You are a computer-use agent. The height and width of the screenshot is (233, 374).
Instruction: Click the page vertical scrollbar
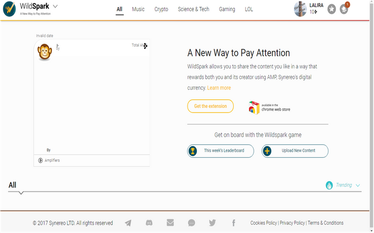coord(372,114)
